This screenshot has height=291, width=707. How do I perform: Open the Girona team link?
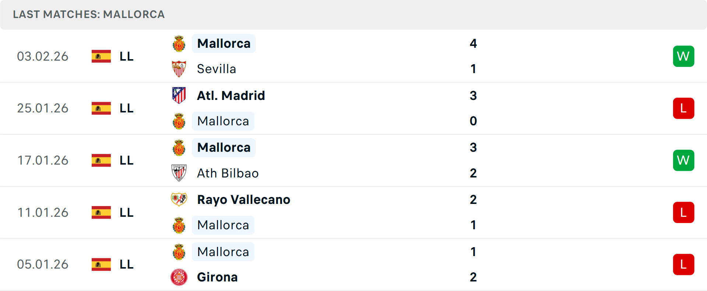pos(217,277)
